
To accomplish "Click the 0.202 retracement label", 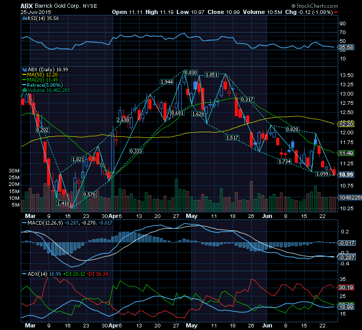I will 42,130.
